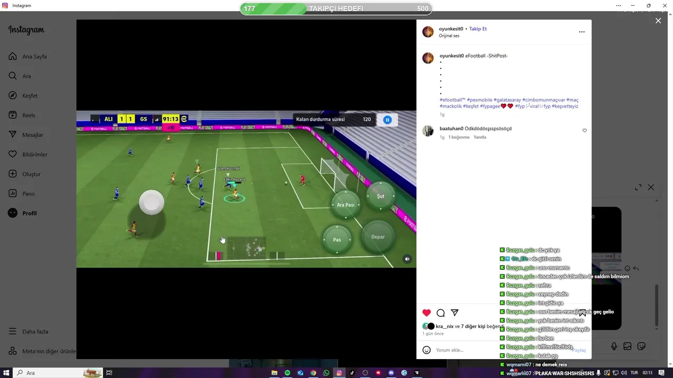This screenshot has width=673, height=378.
Task: Open the #keşvetteyiz hashtag
Action: point(565,106)
